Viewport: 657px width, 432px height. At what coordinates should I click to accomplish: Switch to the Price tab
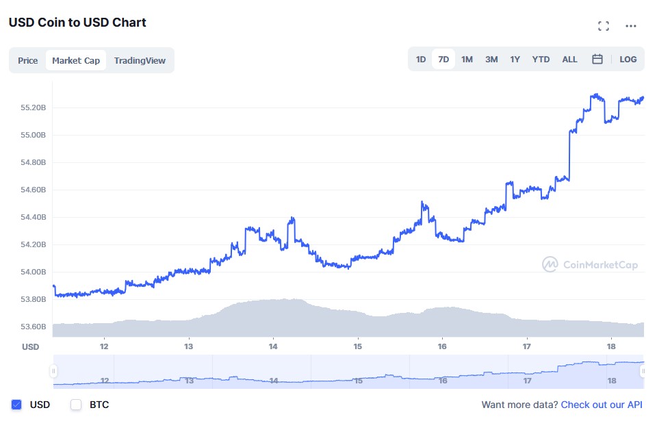click(27, 60)
